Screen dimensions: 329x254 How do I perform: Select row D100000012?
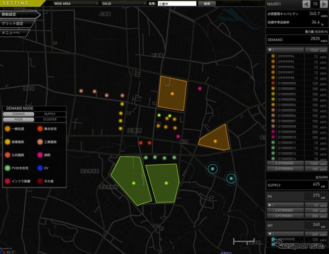point(297,148)
